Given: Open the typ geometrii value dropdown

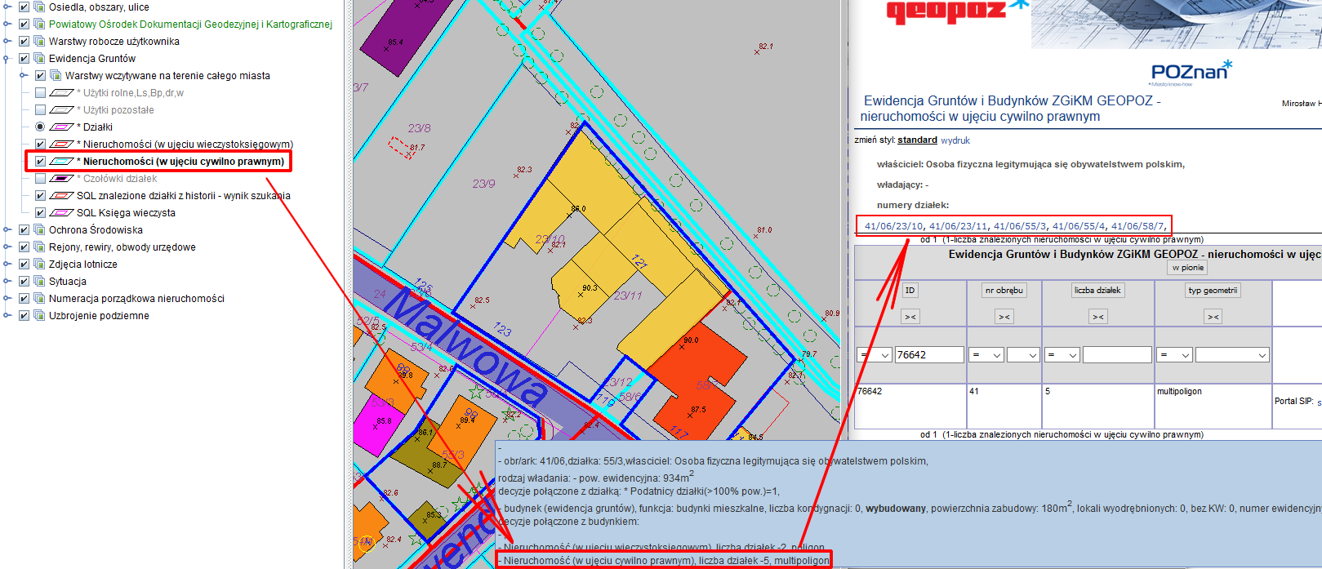Looking at the screenshot, I should tap(1231, 355).
